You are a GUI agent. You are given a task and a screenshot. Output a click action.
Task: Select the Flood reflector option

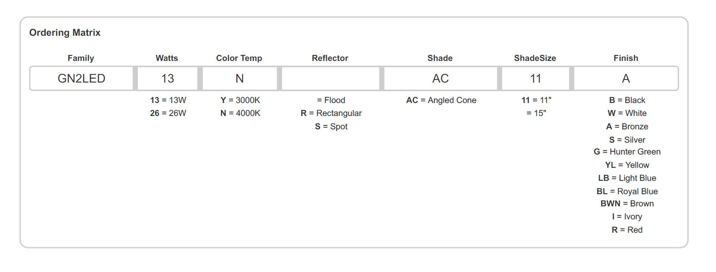click(x=331, y=100)
